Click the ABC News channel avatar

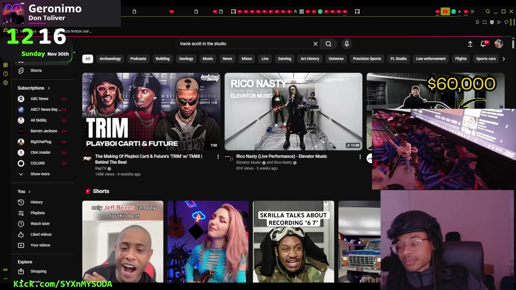tap(21, 99)
